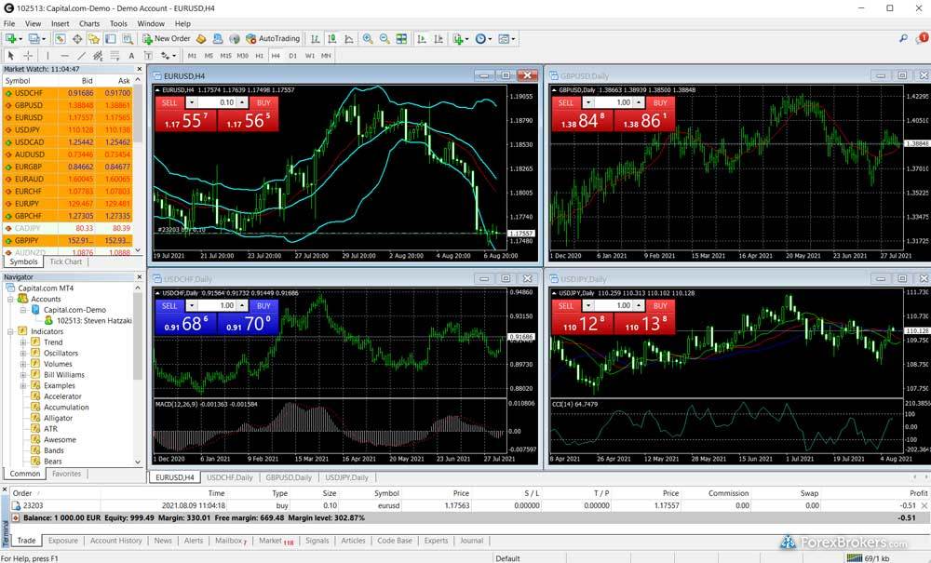Collapse the Accounts tree node
The image size is (931, 563).
click(x=10, y=299)
